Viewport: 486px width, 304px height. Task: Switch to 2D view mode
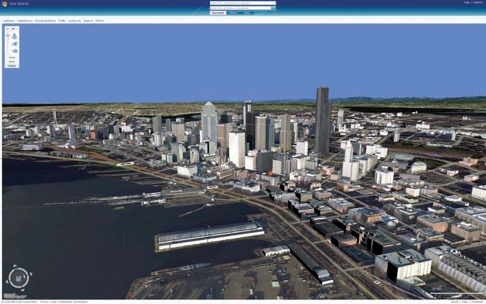[8, 29]
